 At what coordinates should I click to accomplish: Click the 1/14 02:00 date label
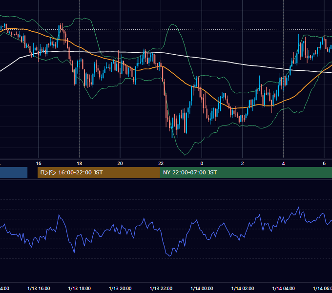click(x=243, y=288)
